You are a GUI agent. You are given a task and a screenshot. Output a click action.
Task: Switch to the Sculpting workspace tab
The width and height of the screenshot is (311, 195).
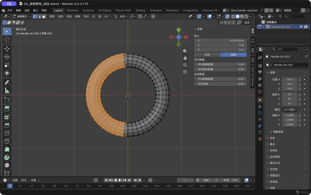click(x=88, y=10)
